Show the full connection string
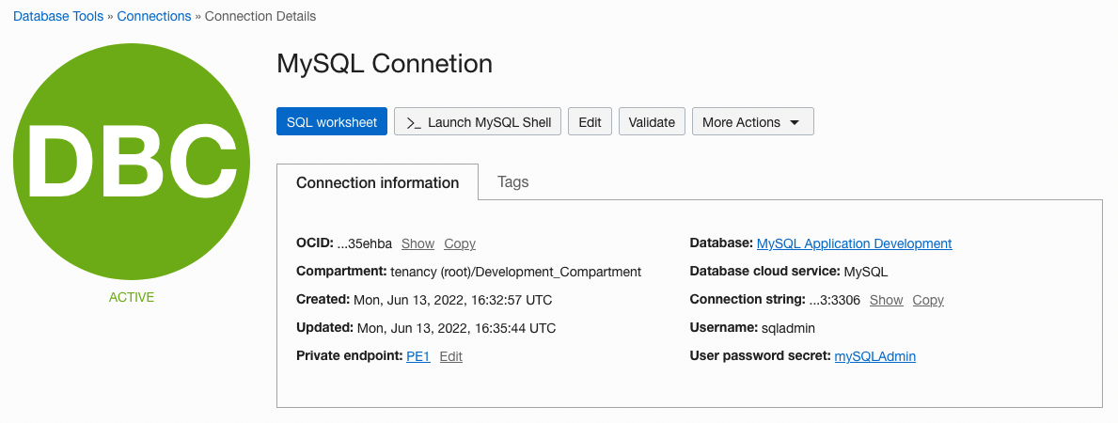1118x423 pixels. 886,300
